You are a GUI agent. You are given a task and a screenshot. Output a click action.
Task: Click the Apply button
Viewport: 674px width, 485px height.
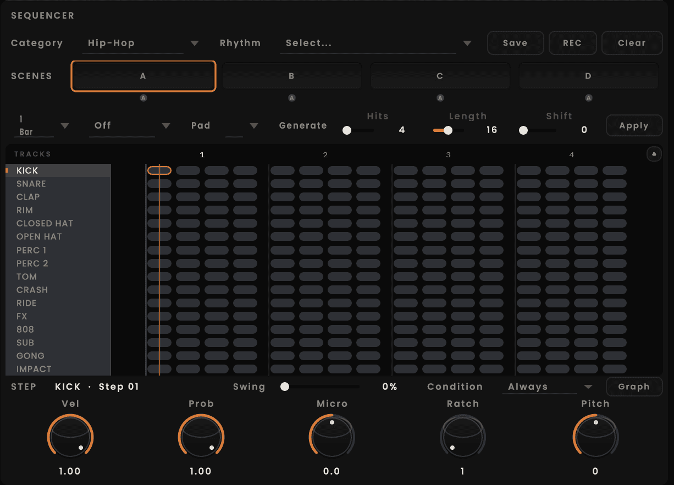[634, 125]
